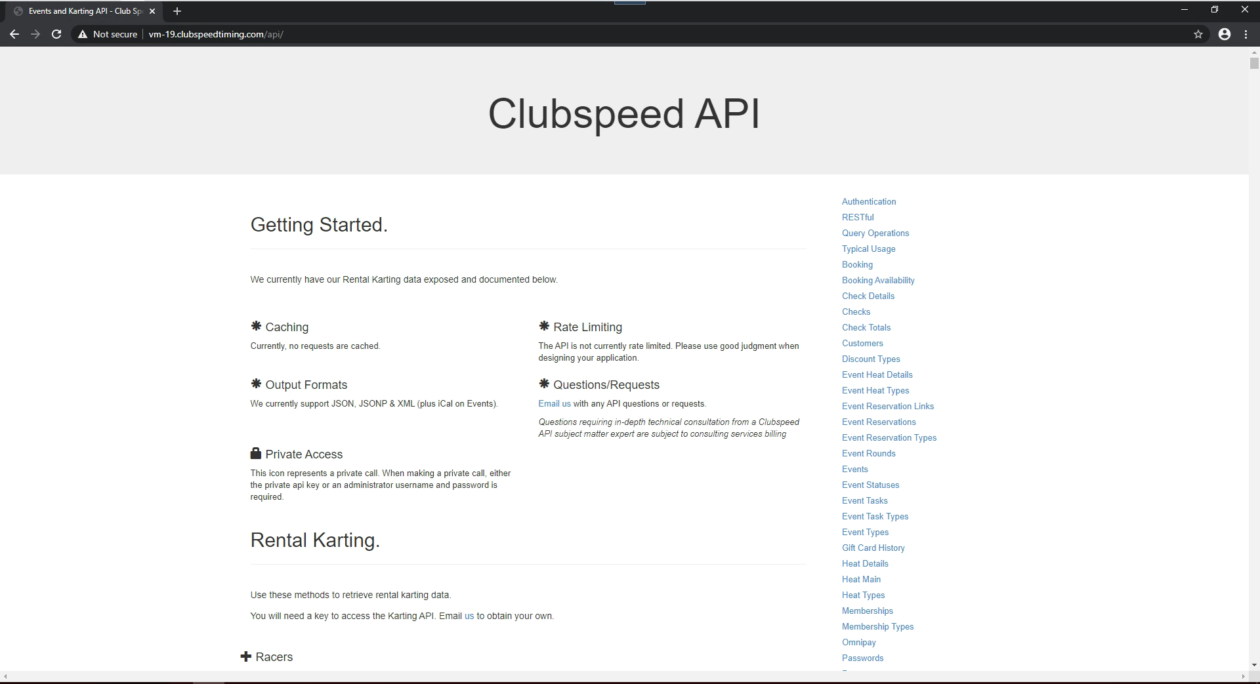This screenshot has width=1260, height=684.
Task: Click the horizontal scroll right arrow
Action: 1243,675
